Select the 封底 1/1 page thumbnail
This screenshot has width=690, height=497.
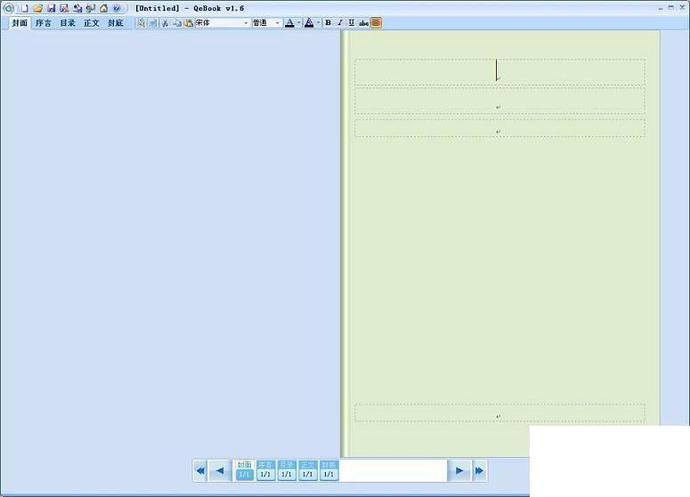coord(329,470)
